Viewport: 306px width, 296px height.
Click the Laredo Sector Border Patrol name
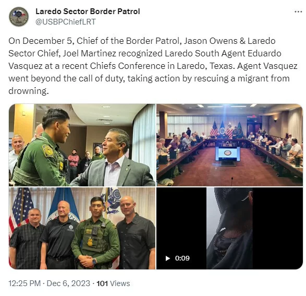pyautogui.click(x=88, y=11)
